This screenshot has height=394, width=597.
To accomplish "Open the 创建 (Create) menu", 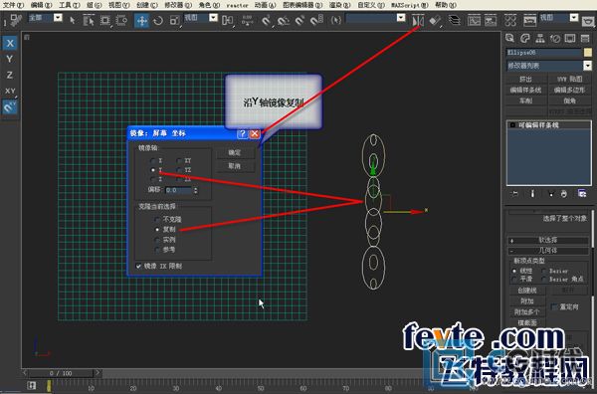I will [x=146, y=5].
